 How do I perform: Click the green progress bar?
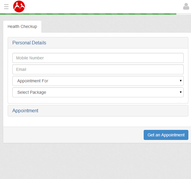(x=88, y=14)
